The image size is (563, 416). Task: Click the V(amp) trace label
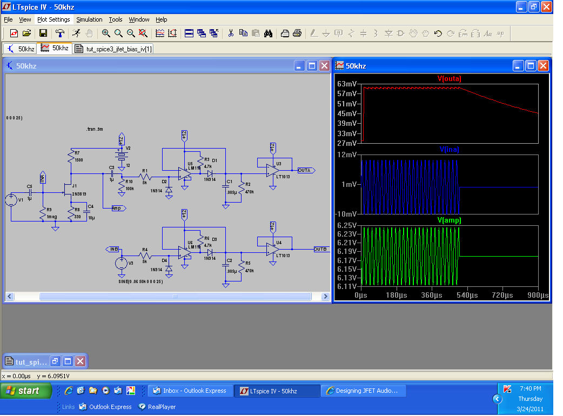(449, 220)
